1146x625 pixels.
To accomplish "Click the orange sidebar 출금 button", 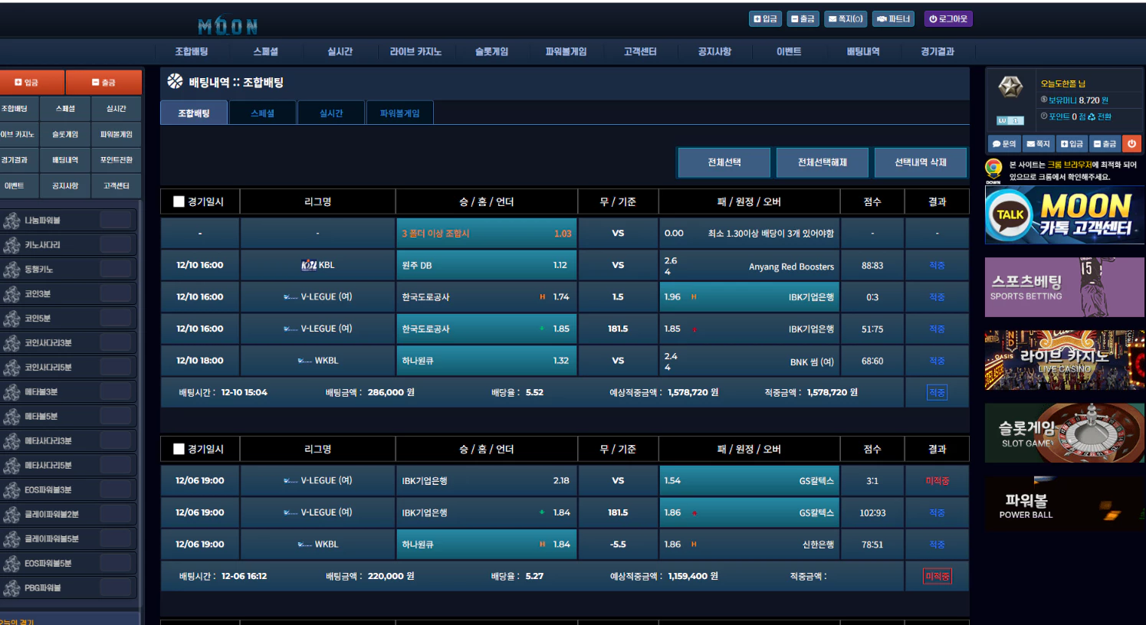I will tap(103, 82).
